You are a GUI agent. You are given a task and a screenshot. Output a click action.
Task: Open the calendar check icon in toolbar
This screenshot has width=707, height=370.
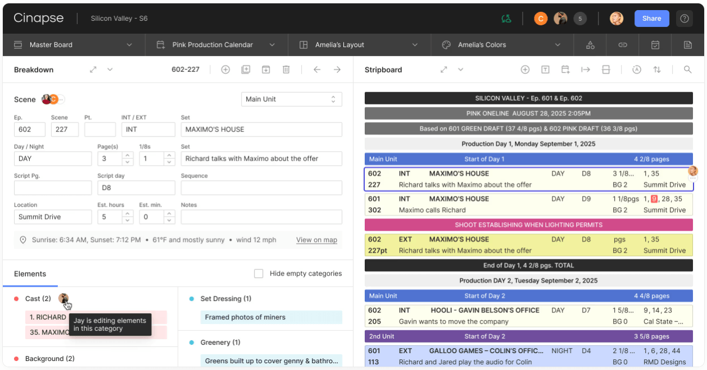(655, 45)
